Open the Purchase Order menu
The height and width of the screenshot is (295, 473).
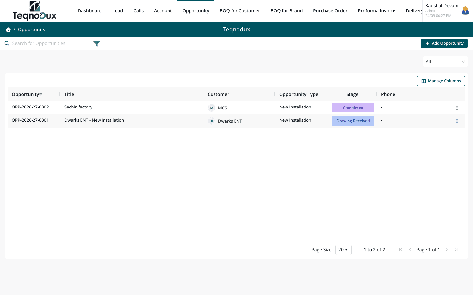point(330,11)
